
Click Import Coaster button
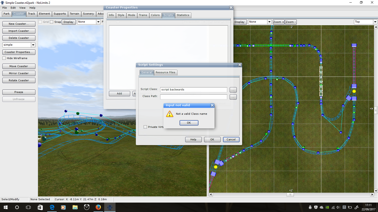(x=19, y=31)
